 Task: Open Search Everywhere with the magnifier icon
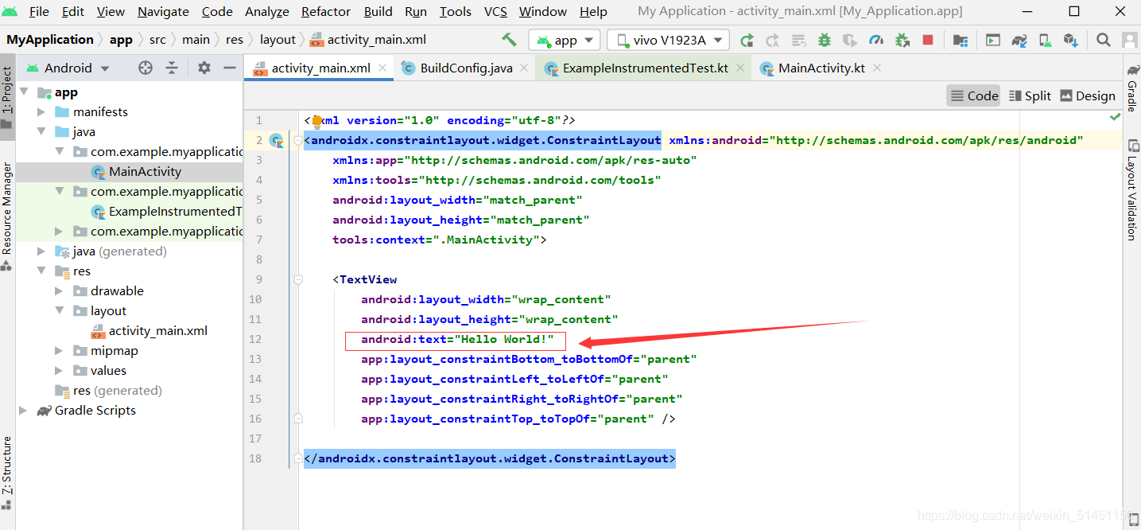(x=1102, y=39)
